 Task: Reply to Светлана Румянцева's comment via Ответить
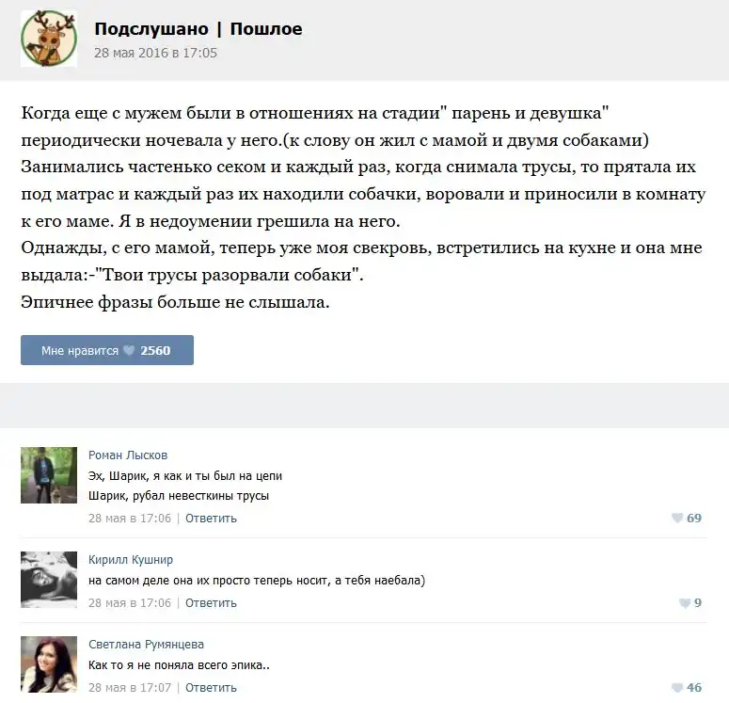(x=211, y=688)
